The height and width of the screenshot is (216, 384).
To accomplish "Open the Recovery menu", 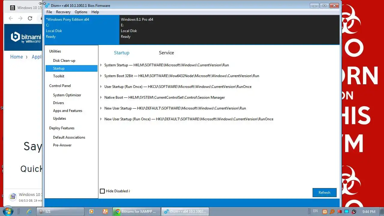I will (63, 12).
